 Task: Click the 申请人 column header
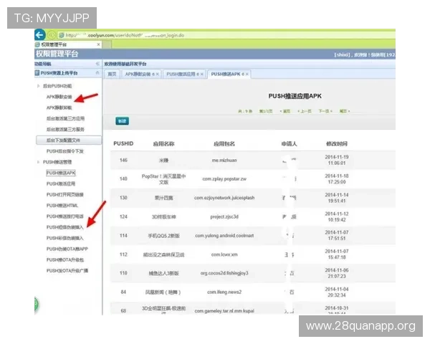click(x=289, y=143)
